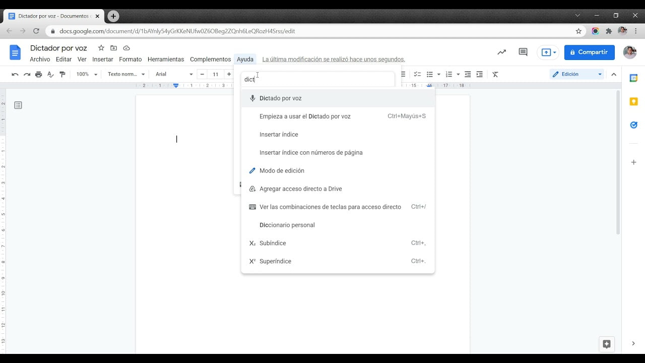Click the spell check icon
Image resolution: width=645 pixels, height=363 pixels.
point(50,74)
